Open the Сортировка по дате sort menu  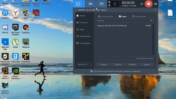pyautogui.click(x=145, y=58)
